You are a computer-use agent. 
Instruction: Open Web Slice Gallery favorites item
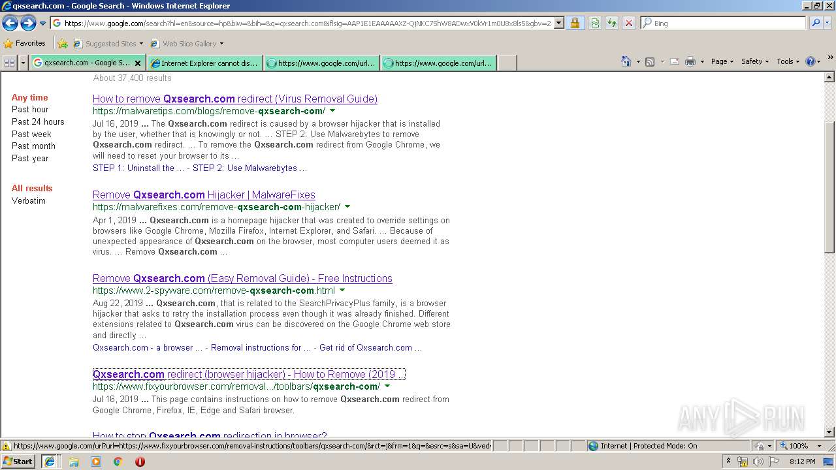[187, 44]
